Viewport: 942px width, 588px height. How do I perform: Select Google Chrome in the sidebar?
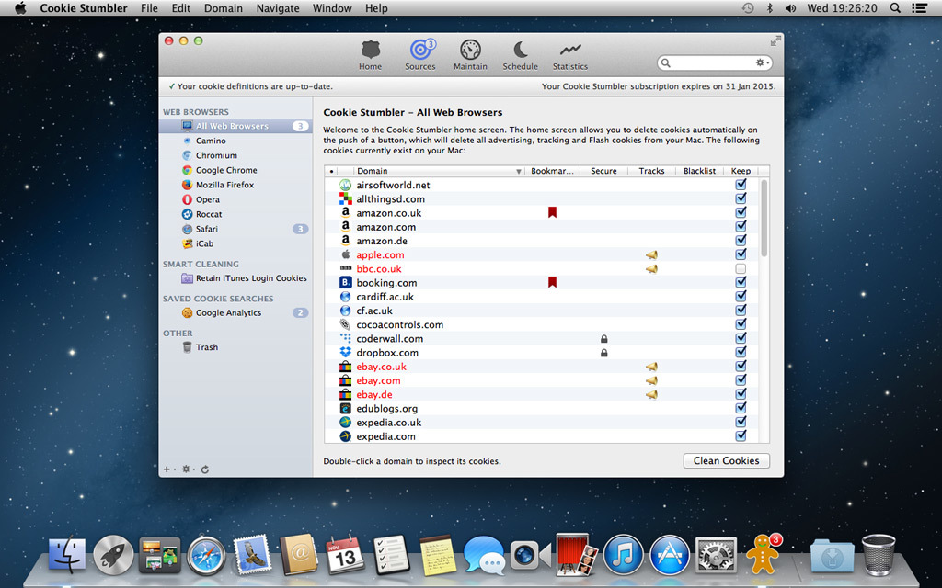point(226,170)
